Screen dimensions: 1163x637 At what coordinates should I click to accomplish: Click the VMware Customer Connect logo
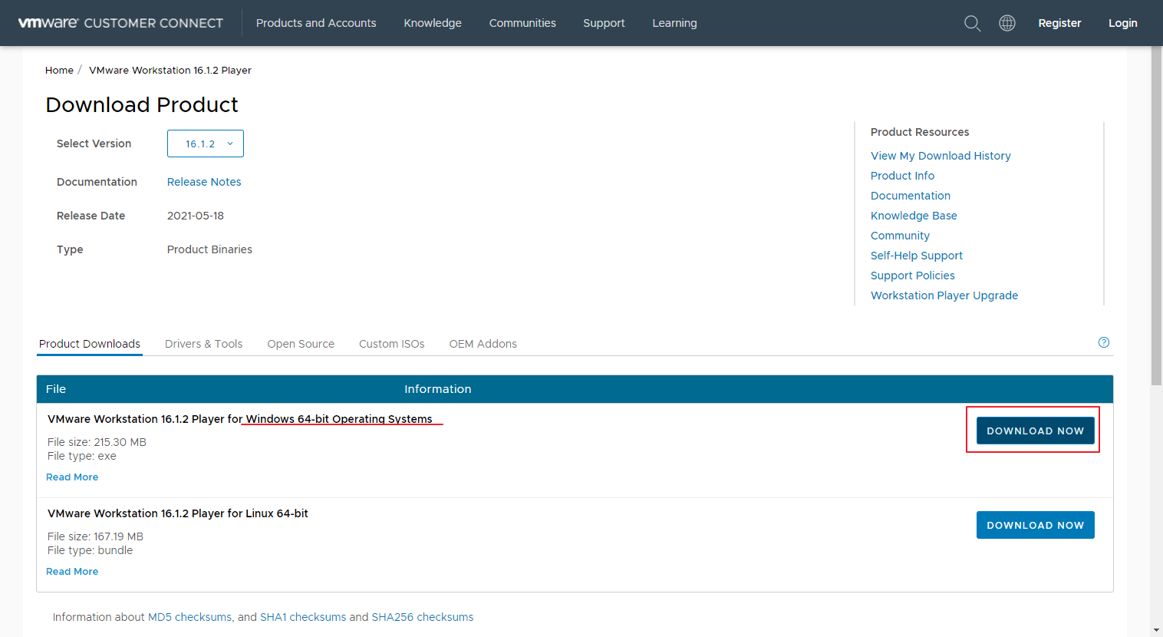tap(120, 23)
